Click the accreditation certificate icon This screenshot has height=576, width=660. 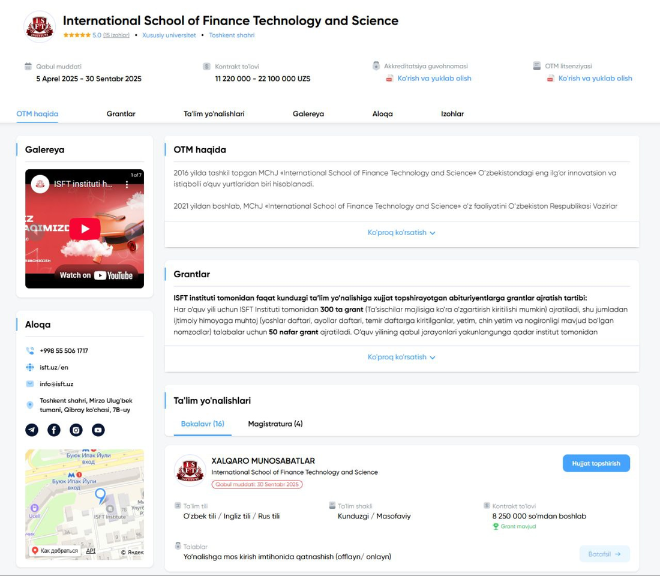tap(376, 65)
